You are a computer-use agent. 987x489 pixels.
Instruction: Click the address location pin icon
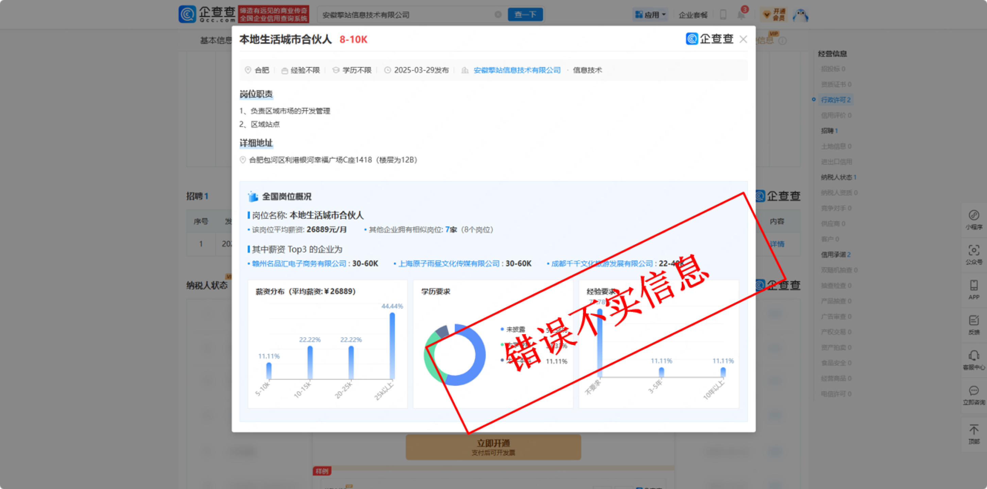click(x=242, y=160)
